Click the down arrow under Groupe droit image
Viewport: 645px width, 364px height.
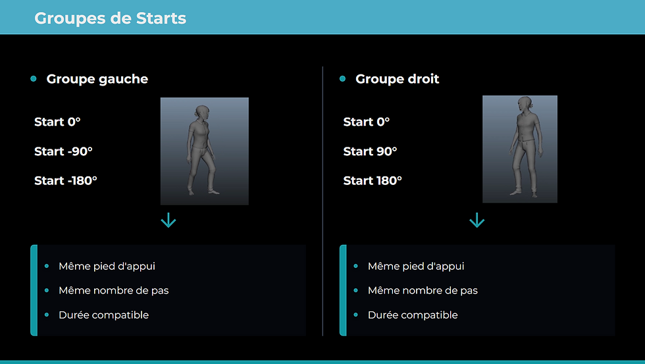click(x=477, y=220)
